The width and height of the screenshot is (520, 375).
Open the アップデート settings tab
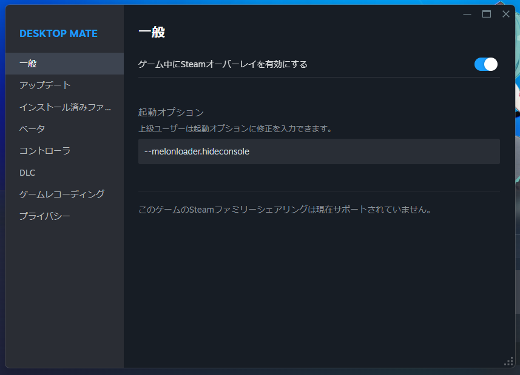(64, 85)
